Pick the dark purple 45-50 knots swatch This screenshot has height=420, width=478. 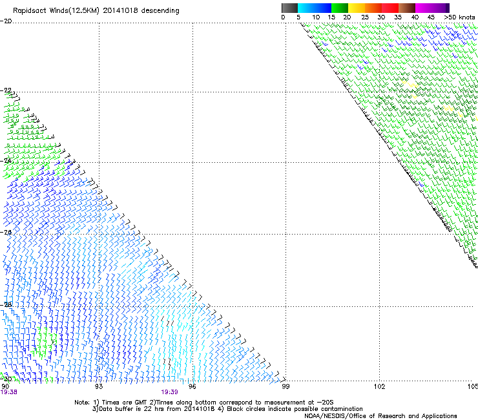click(x=441, y=8)
